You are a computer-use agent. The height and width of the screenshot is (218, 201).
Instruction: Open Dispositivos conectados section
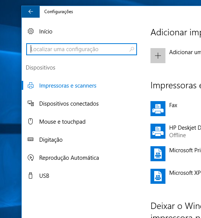pyautogui.click(x=69, y=104)
